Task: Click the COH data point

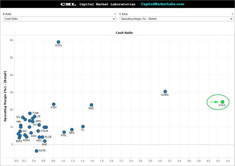Action: (x=54, y=104)
